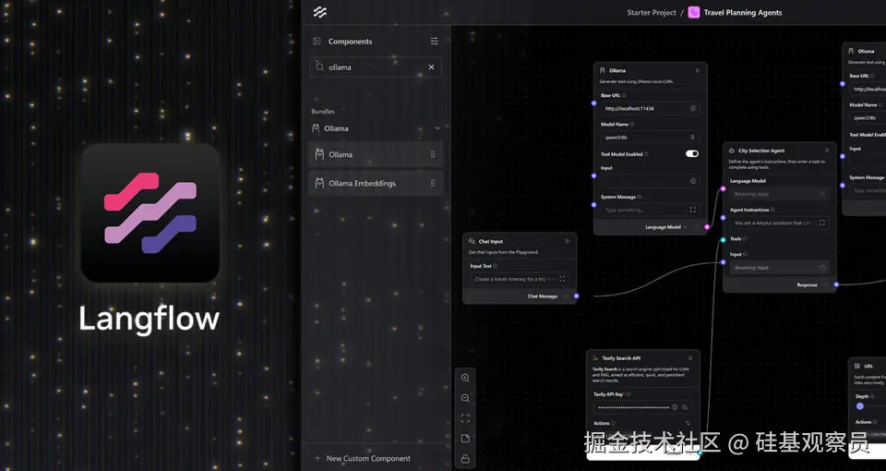Zoom out on the canvas
This screenshot has width=886, height=471.
(465, 398)
